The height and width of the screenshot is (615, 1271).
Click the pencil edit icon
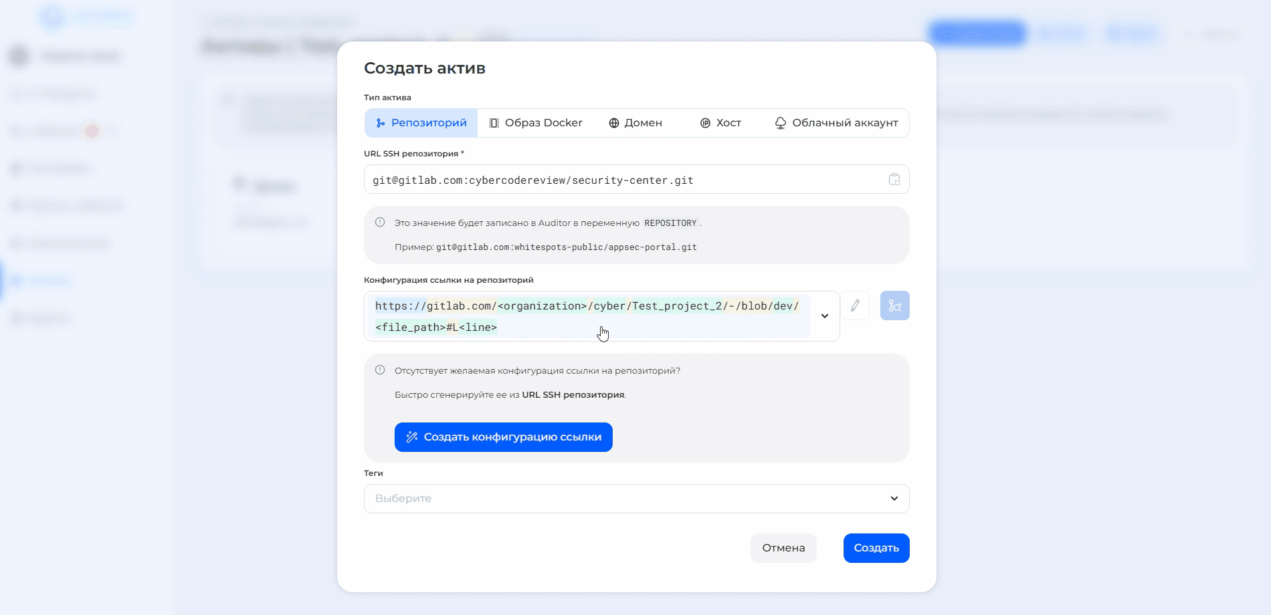click(855, 305)
